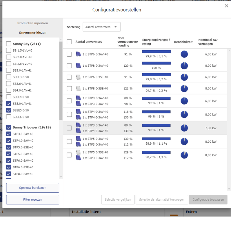231x231 pixels.
Task: Click profitability pie icon in 7,00 kW row
Action: click(184, 128)
